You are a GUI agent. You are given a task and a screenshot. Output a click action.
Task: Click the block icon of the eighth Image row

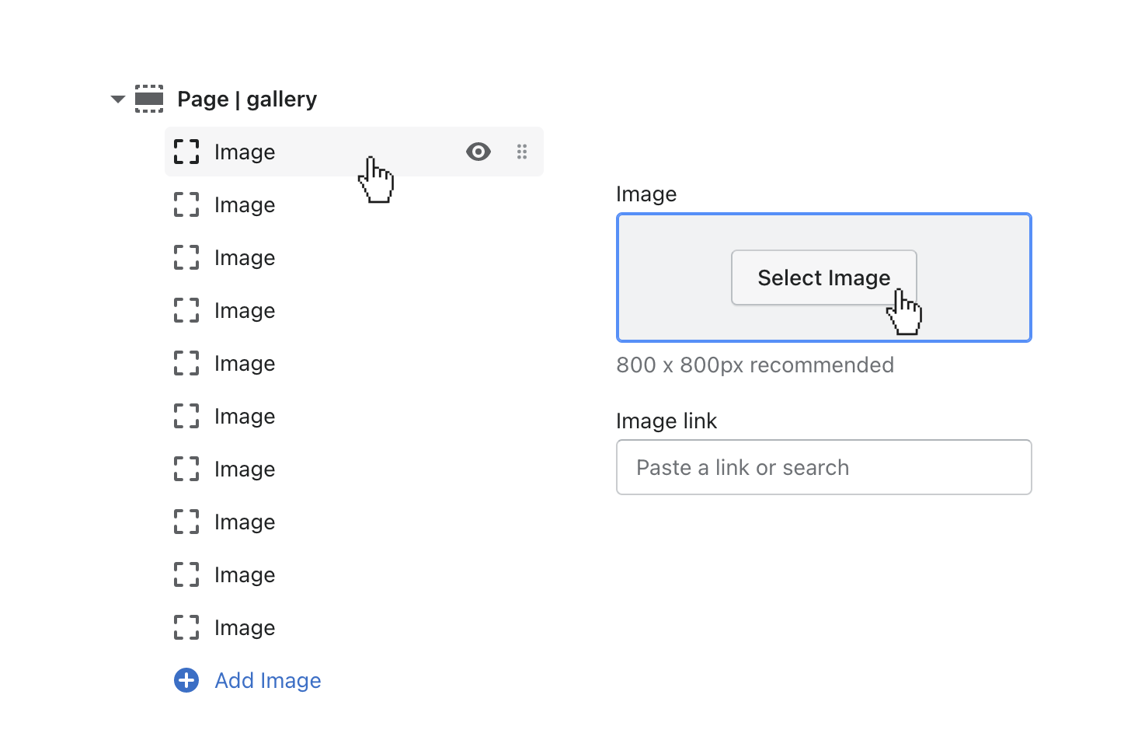(186, 522)
